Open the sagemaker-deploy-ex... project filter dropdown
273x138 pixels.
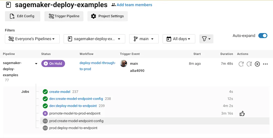[x=94, y=39]
